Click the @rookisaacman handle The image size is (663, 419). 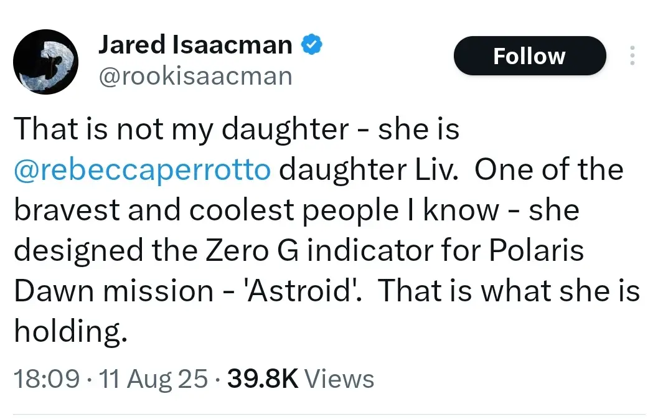tap(195, 76)
